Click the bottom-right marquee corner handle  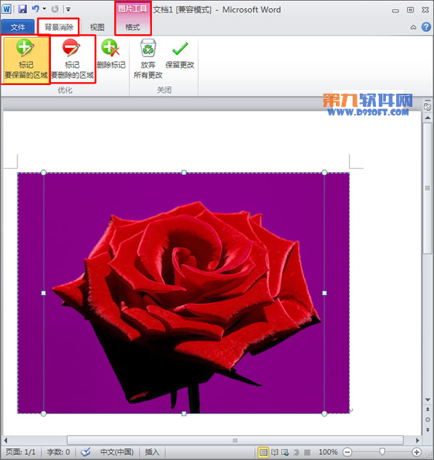pos(324,413)
